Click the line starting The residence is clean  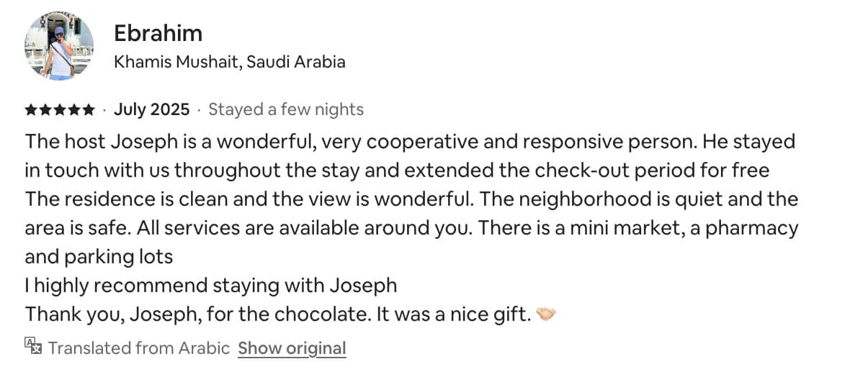(x=411, y=199)
